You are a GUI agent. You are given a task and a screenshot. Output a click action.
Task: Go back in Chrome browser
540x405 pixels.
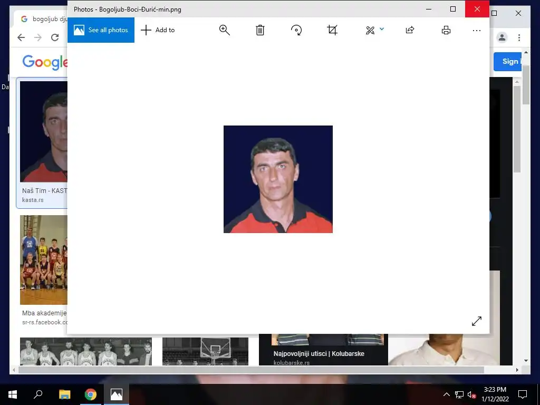[21, 37]
